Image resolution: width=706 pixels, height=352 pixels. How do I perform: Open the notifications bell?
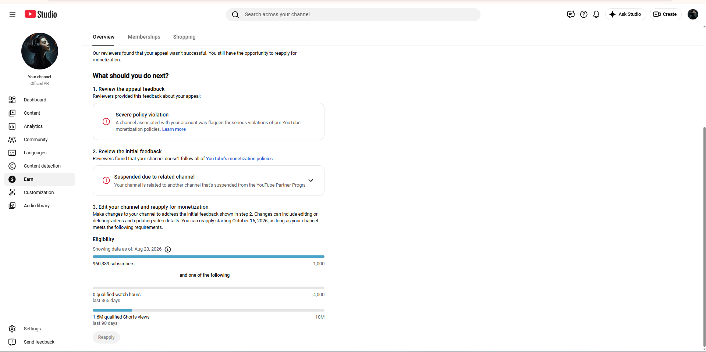[x=596, y=14]
